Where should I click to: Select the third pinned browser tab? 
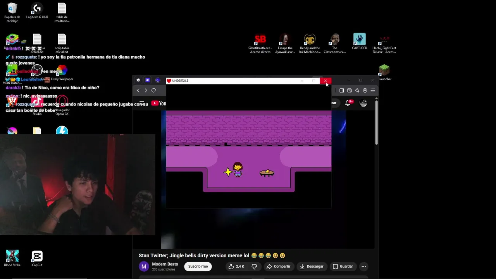point(157,80)
